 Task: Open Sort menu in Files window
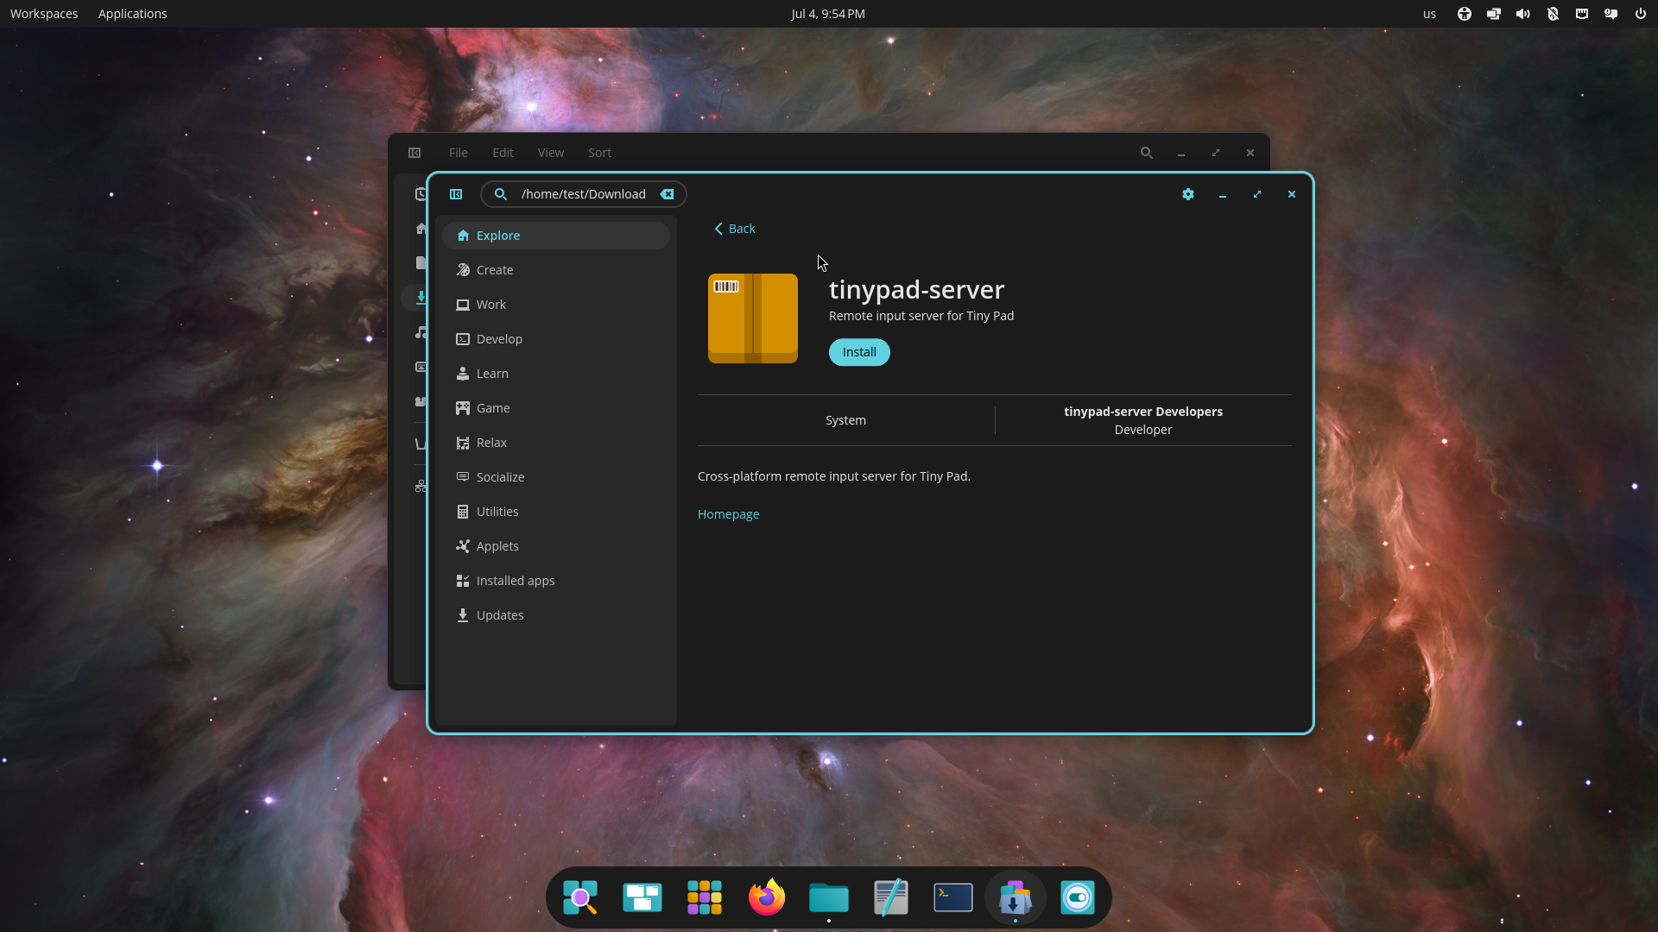(x=599, y=153)
